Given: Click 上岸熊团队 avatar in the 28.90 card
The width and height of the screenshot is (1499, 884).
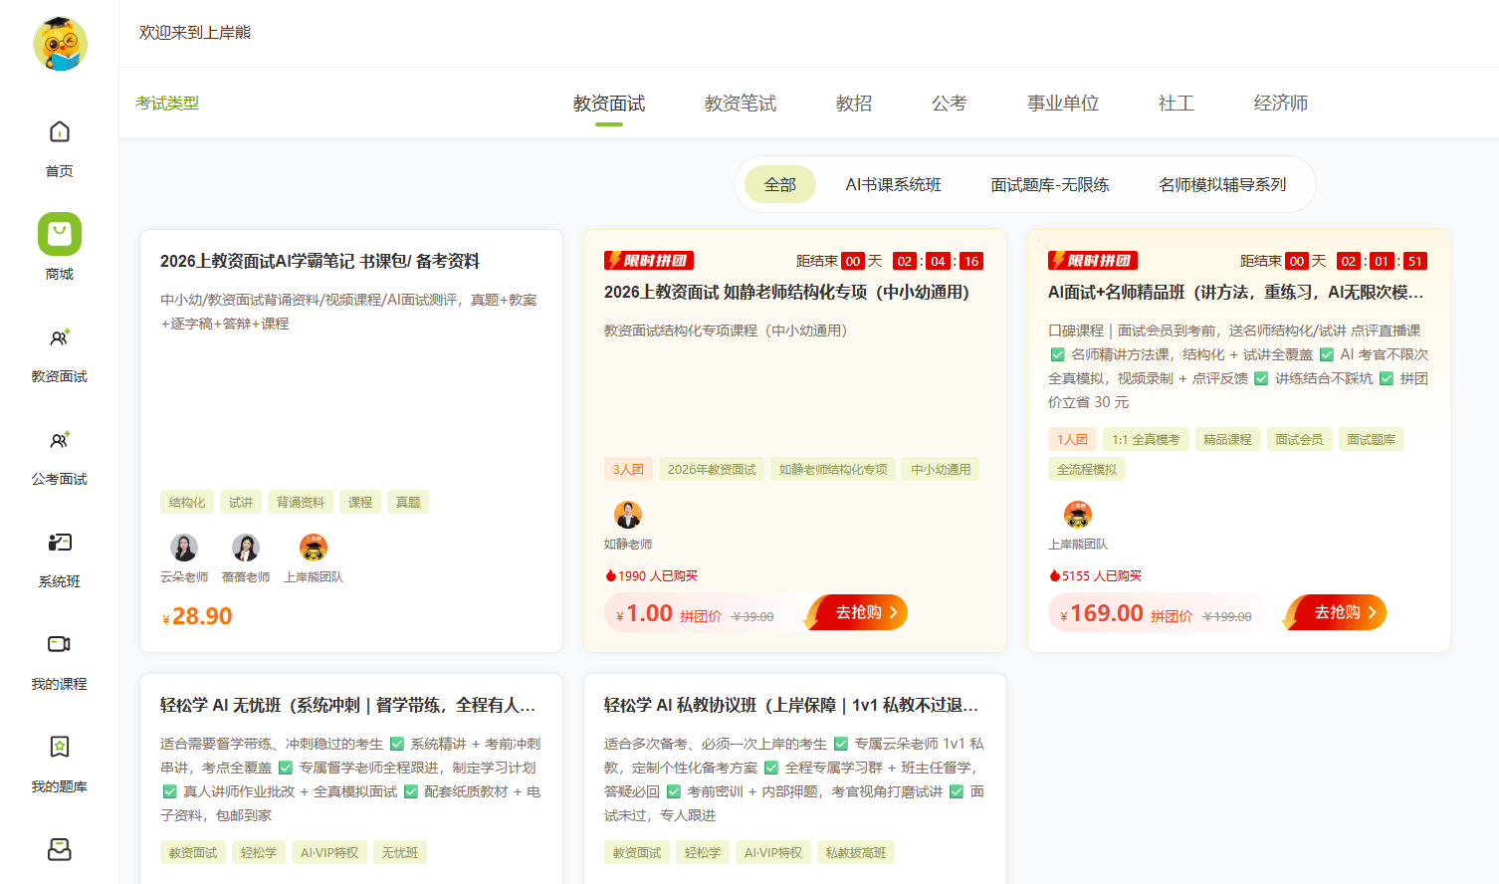Looking at the screenshot, I should (x=314, y=548).
